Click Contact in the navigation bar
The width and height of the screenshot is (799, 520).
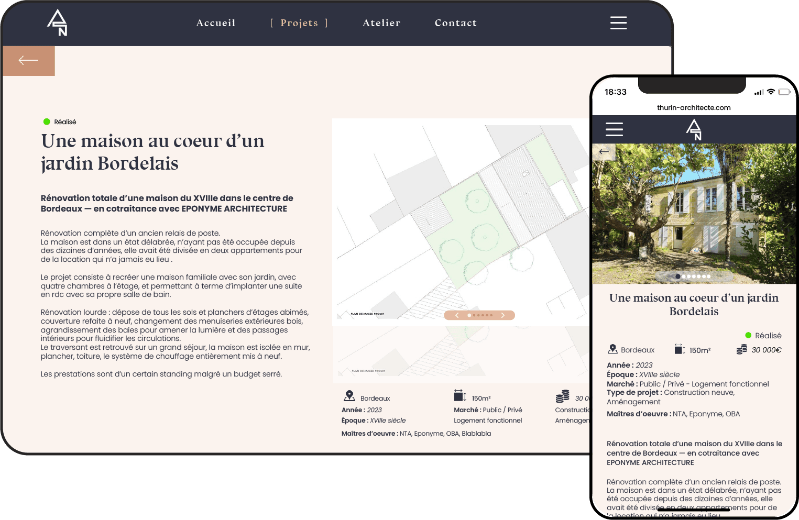tap(456, 23)
